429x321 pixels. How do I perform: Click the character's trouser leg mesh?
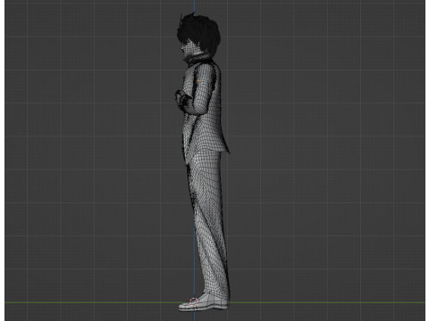point(210,223)
